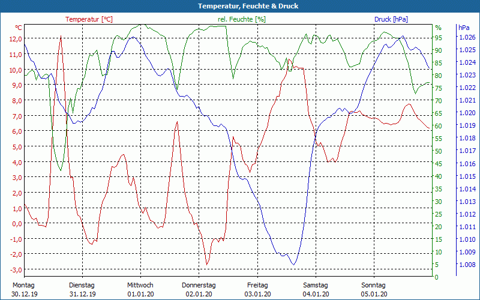Click the '50' humidity axis value

(x=439, y=151)
